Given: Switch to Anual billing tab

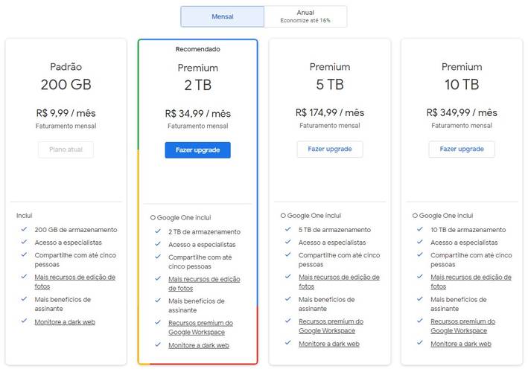Looking at the screenshot, I should (x=305, y=16).
